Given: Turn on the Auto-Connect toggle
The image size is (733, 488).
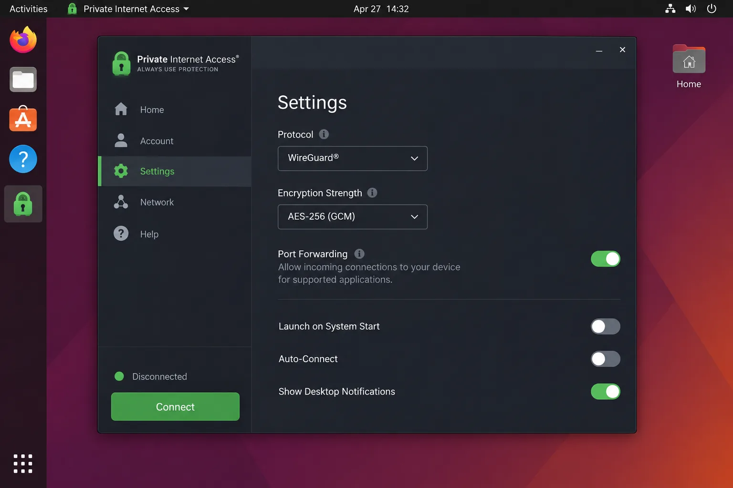Looking at the screenshot, I should coord(606,359).
